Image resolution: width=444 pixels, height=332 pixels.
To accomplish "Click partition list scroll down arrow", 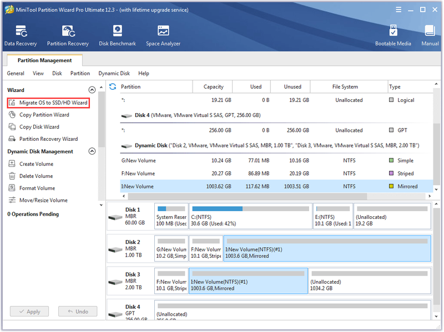I will click(x=436, y=190).
